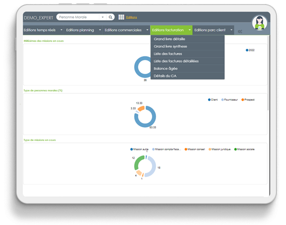Screen dimensions: 286x225
Task: Expand the Editions planning arrow
Action: [100, 30]
